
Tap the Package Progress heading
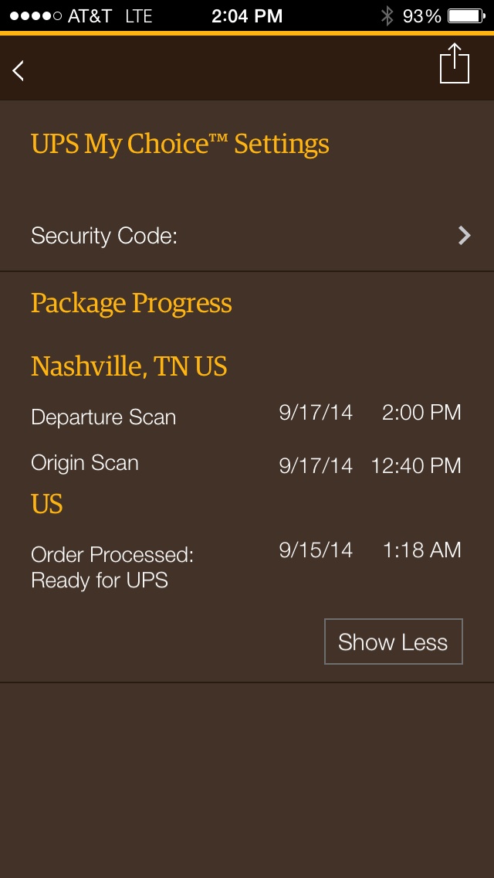(x=131, y=304)
